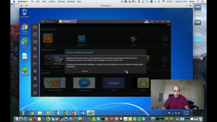
Task: Open the keyboard mapping icon in BlueStacks title bar
Action: pos(147,22)
